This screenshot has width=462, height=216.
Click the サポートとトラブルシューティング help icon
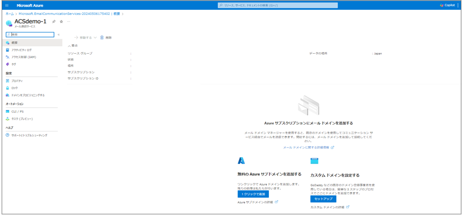(8, 135)
